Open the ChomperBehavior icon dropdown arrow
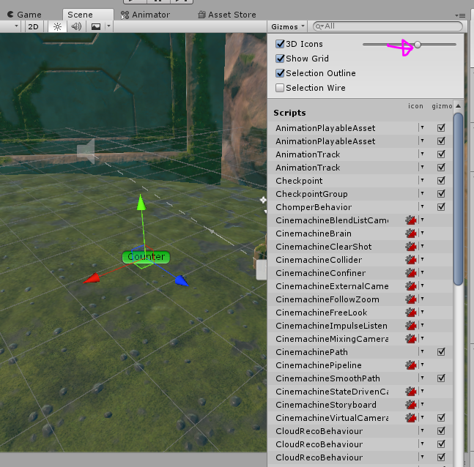474x467 pixels. [422, 206]
